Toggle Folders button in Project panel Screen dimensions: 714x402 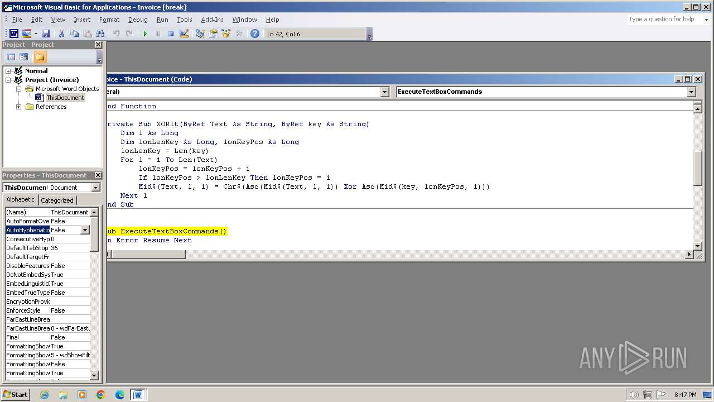pos(40,57)
